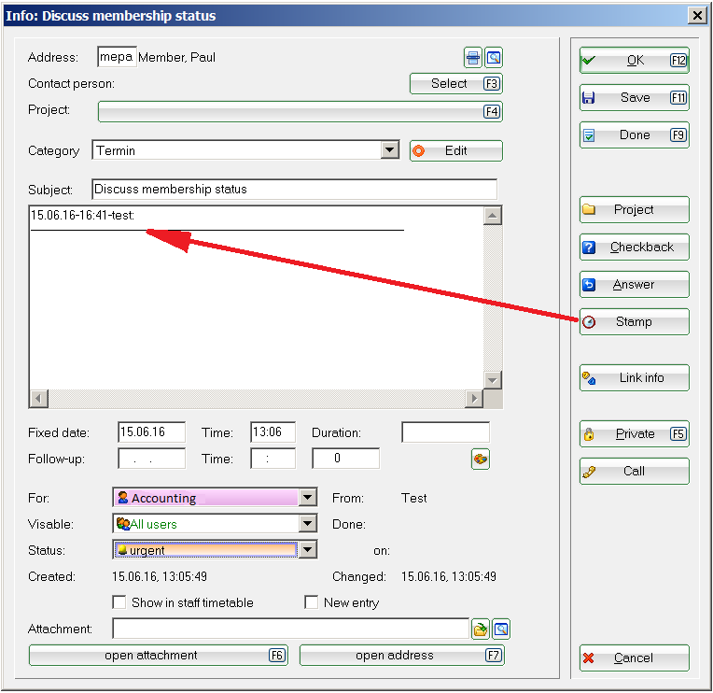Open the For dropdown showing Accounting

point(308,499)
